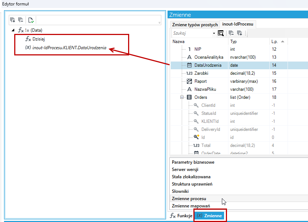Select the Zmienne bottom tab

(209, 216)
